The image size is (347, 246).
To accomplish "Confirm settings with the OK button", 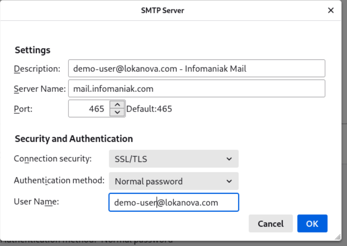I will coord(312,223).
